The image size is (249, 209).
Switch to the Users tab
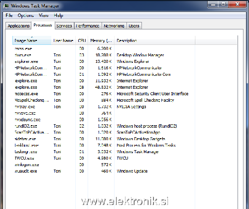134,26
